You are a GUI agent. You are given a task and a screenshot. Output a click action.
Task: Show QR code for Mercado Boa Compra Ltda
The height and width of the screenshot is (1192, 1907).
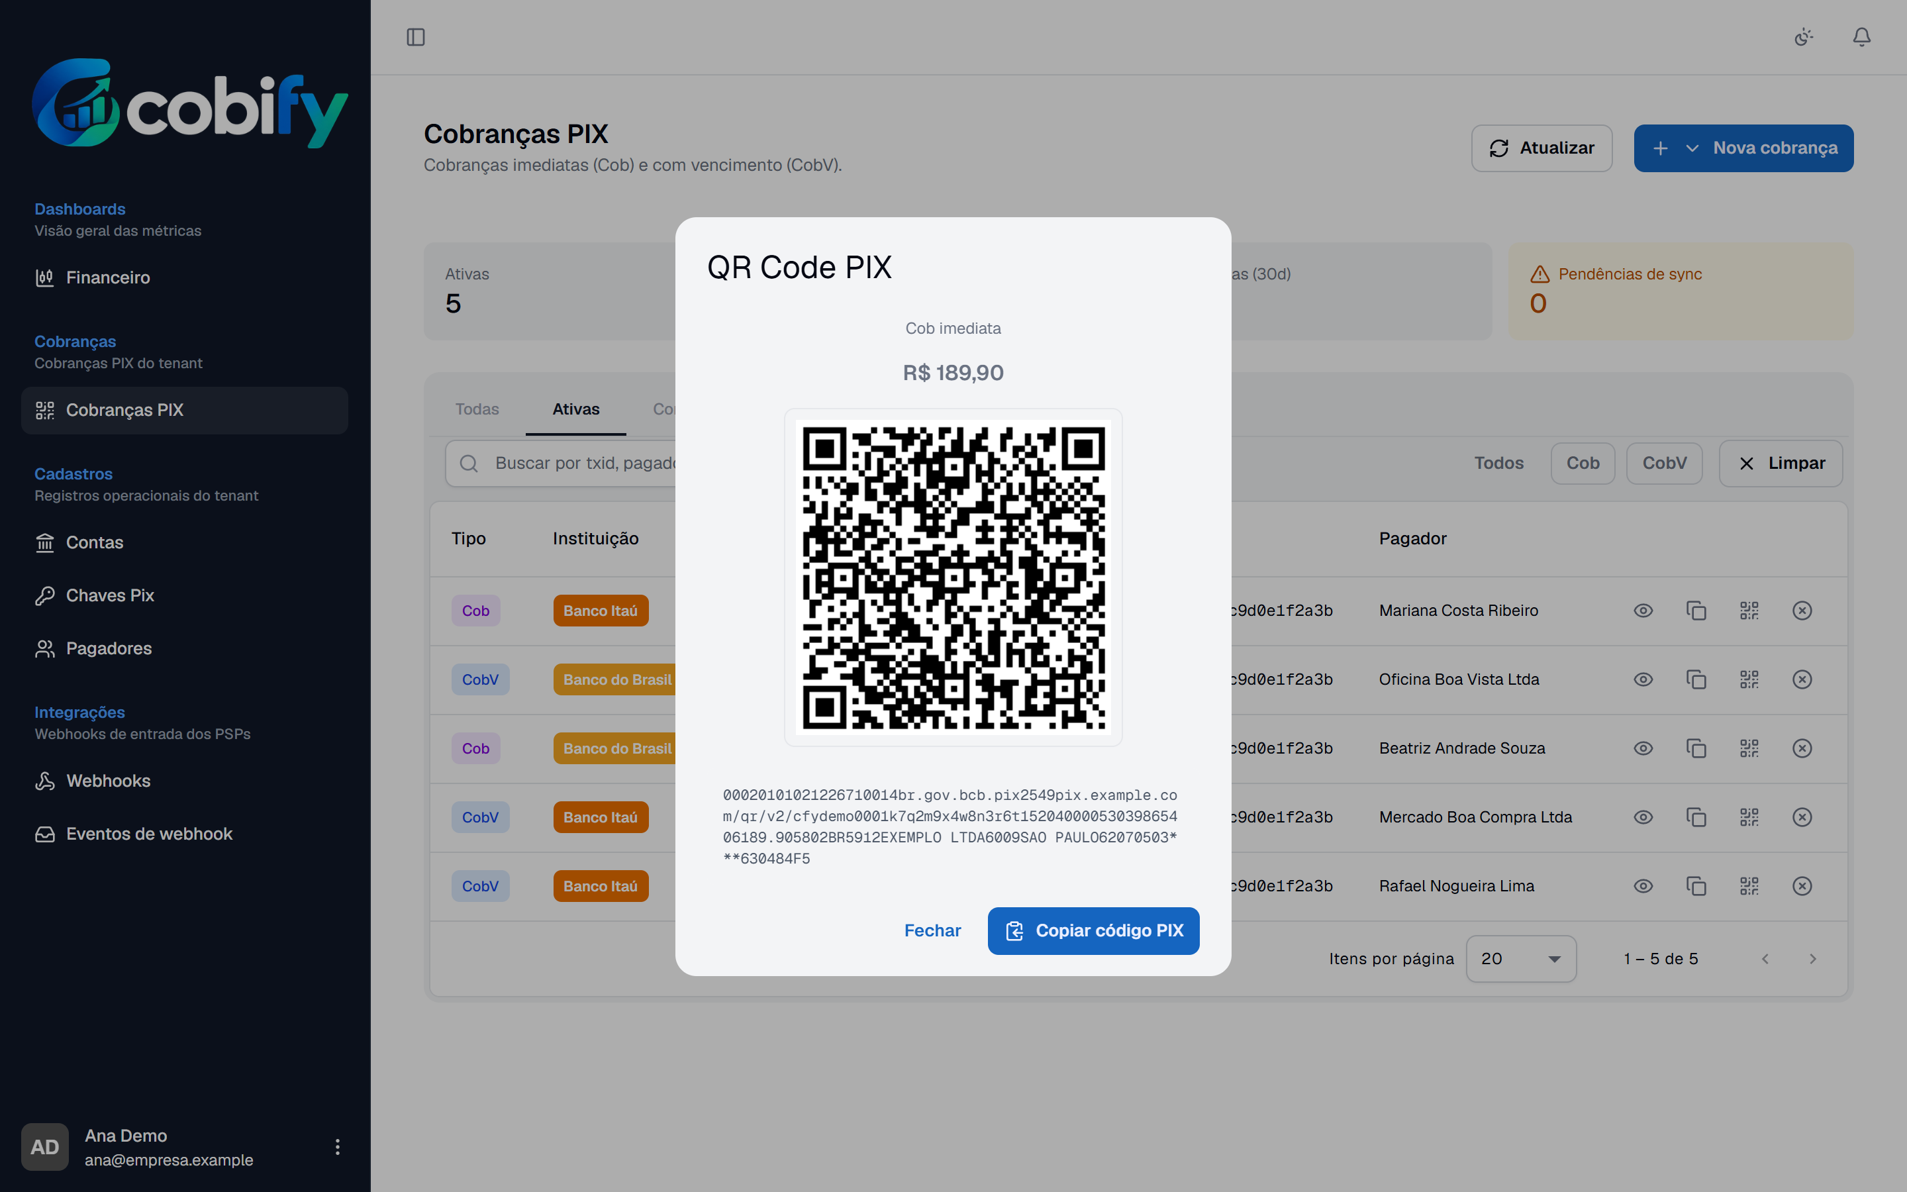[1749, 817]
